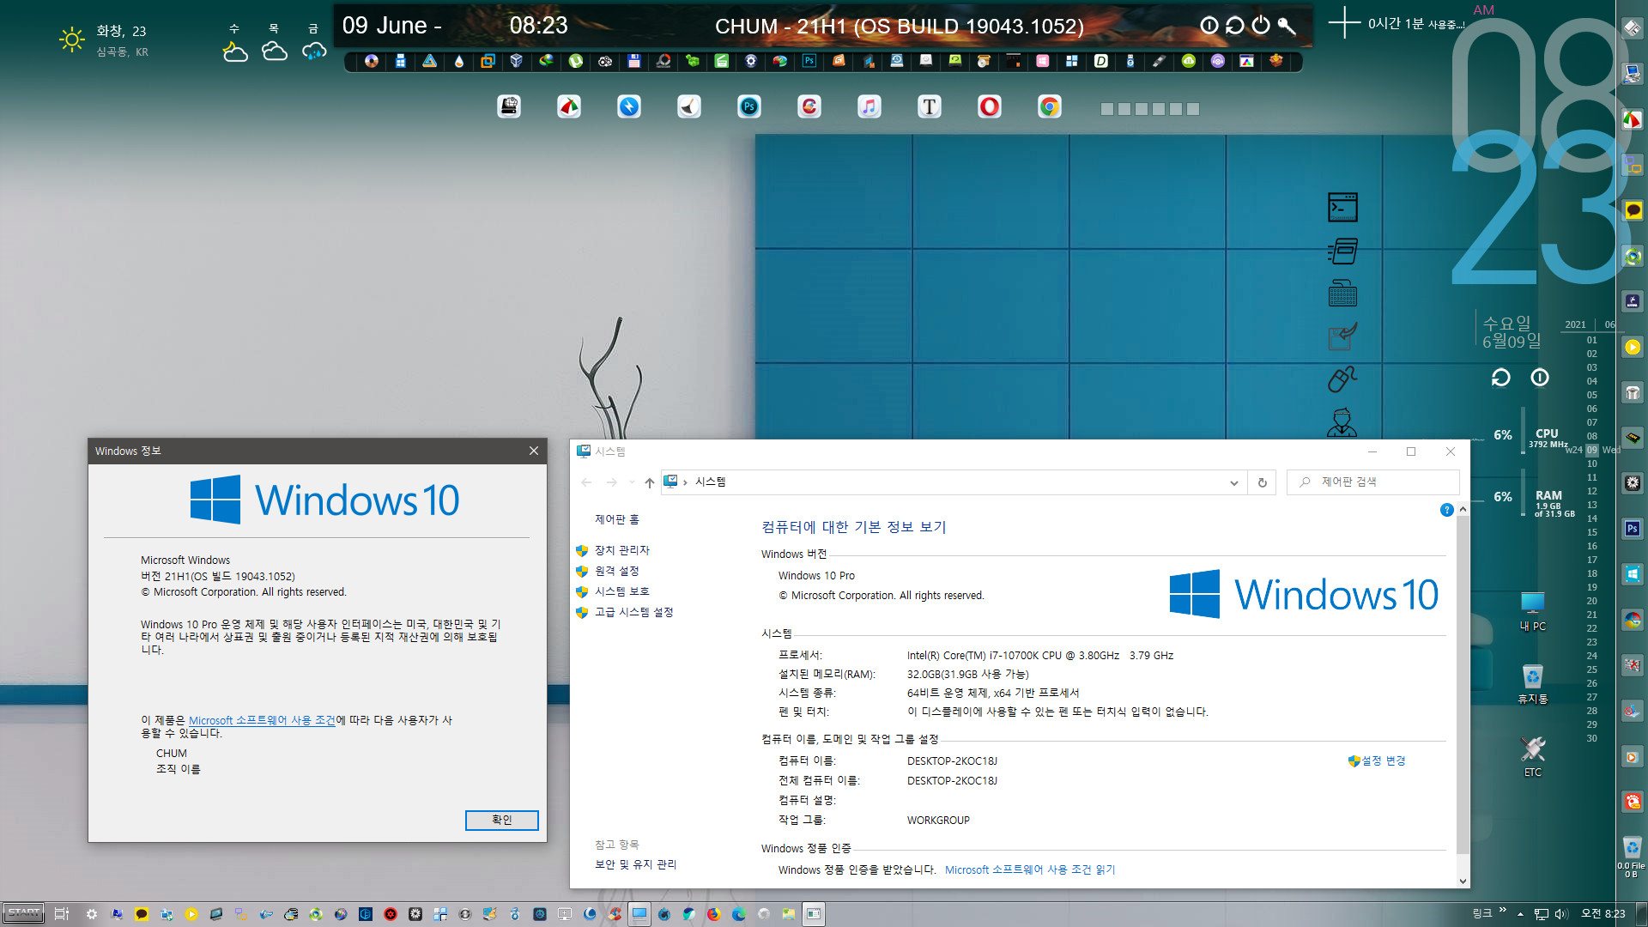Viewport: 1648px width, 927px height.
Task: Open 고급 시스템 설정 link
Action: click(633, 613)
